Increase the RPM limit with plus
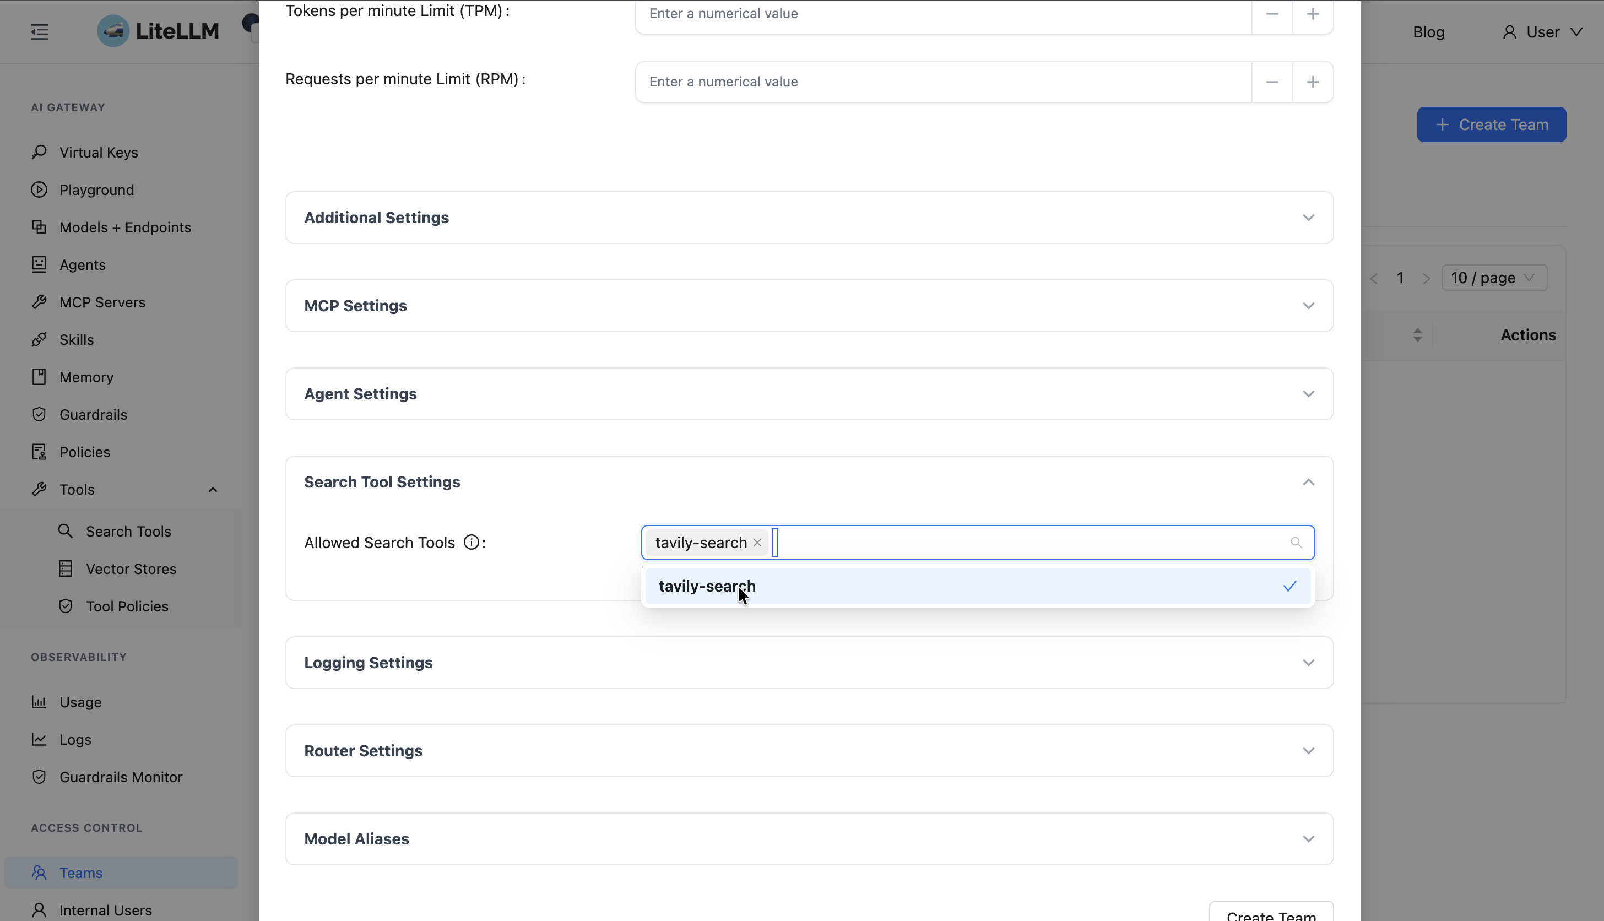The width and height of the screenshot is (1604, 921). pos(1313,82)
